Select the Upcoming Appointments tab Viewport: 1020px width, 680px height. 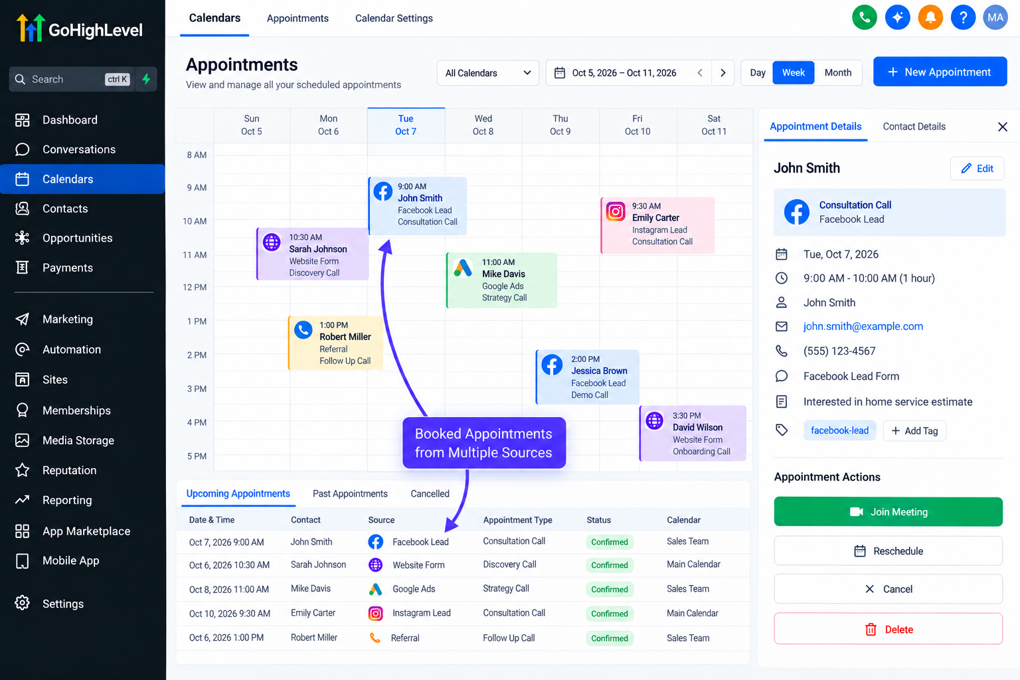[x=238, y=494]
